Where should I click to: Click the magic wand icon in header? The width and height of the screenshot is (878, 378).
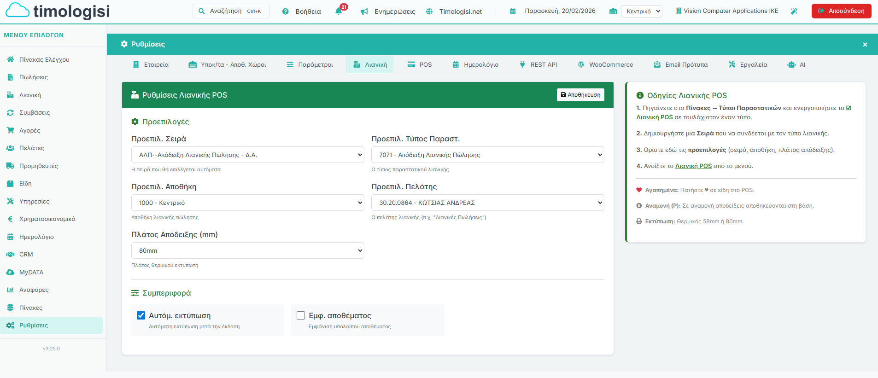pyautogui.click(x=794, y=11)
